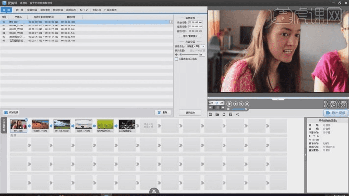Step to the next frame
The width and height of the screenshot is (349, 196).
pos(248,104)
